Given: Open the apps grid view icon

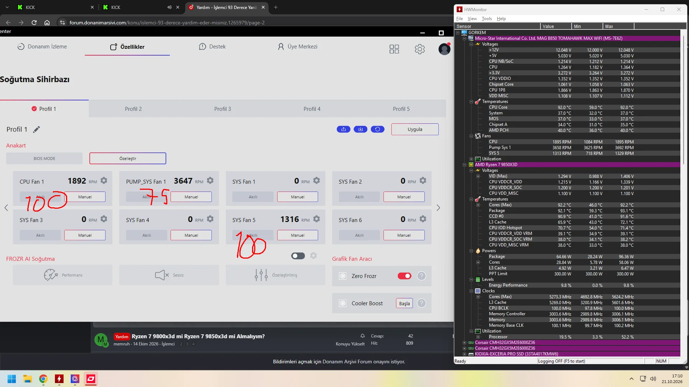Looking at the screenshot, I should coord(394,49).
